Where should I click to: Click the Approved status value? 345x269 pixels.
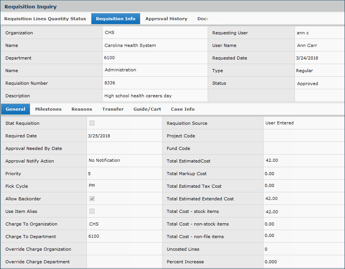pyautogui.click(x=308, y=84)
